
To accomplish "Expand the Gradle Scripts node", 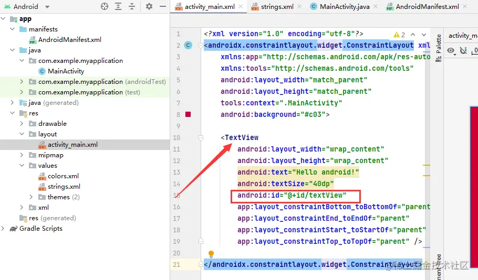I will [3, 229].
